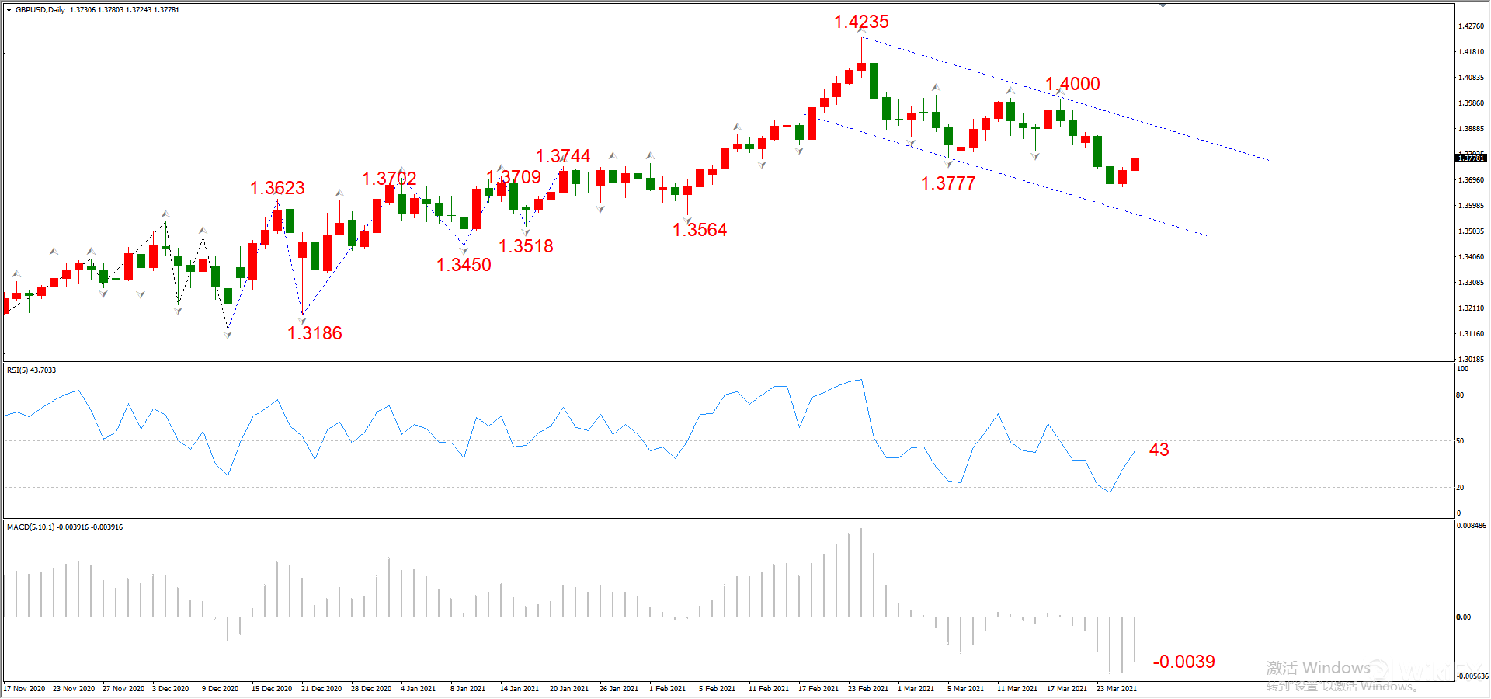
Task: Select the 1.3777 price annotation
Action: click(948, 183)
